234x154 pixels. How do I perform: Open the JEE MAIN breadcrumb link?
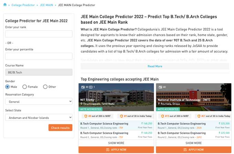[x=46, y=5]
